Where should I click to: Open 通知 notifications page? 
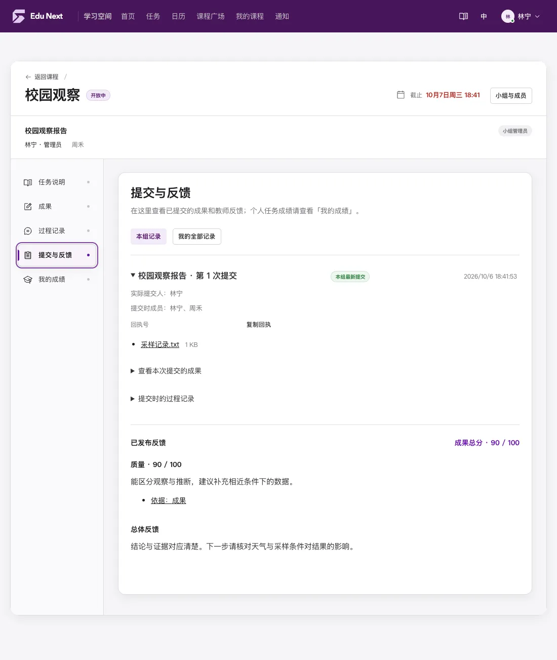tap(282, 16)
